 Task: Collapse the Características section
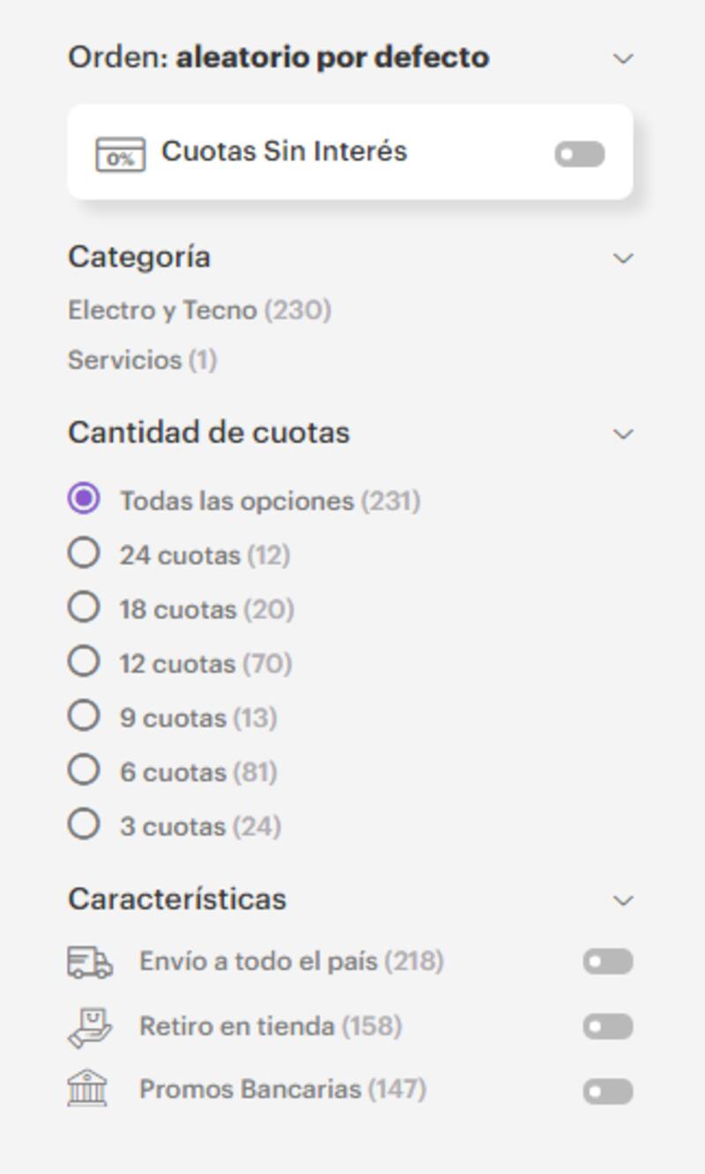(624, 899)
